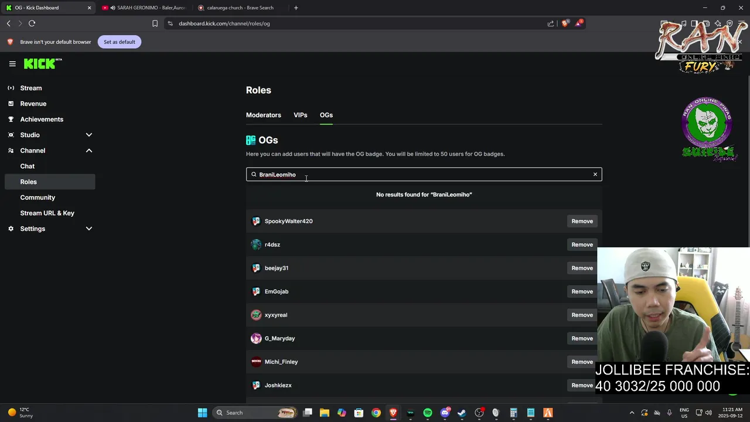Select the OGs tab

pyautogui.click(x=326, y=115)
